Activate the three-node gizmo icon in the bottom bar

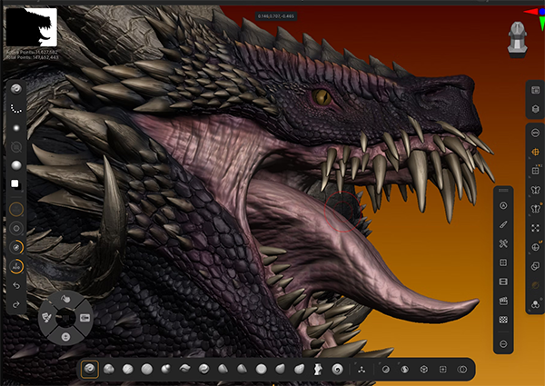362,370
